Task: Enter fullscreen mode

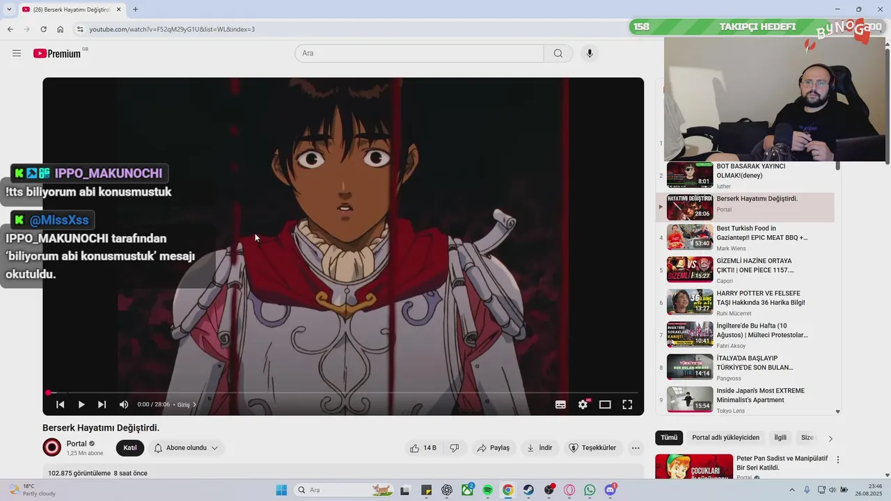Action: tap(627, 404)
